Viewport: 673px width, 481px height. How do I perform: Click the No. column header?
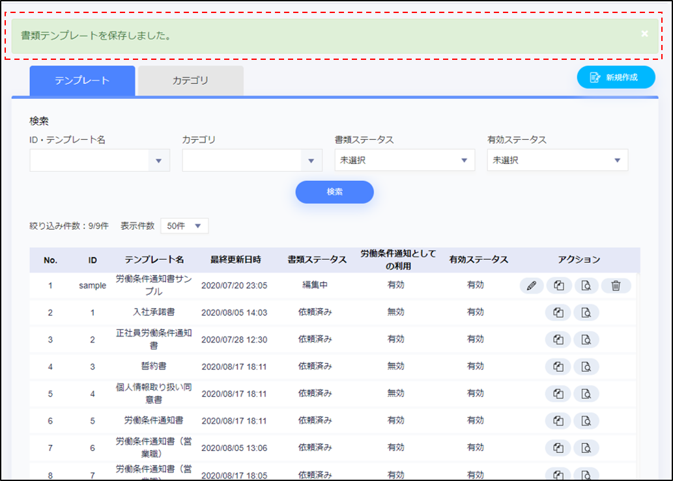click(50, 260)
